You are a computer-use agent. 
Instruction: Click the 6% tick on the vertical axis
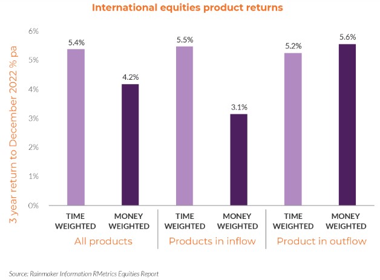tap(32, 31)
